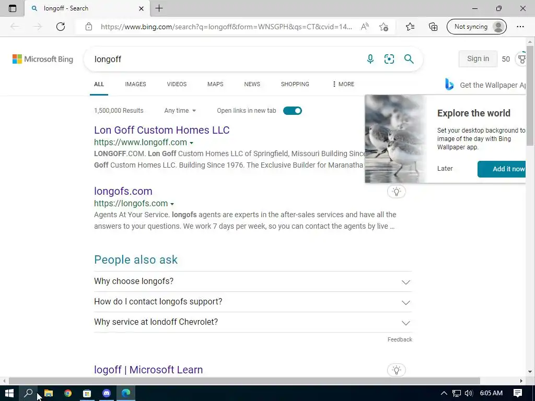Select the ALL results tab
This screenshot has width=535, height=401.
(99, 84)
